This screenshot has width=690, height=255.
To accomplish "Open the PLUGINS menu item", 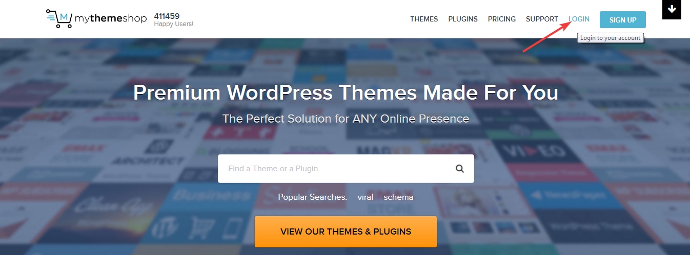I will pos(463,19).
